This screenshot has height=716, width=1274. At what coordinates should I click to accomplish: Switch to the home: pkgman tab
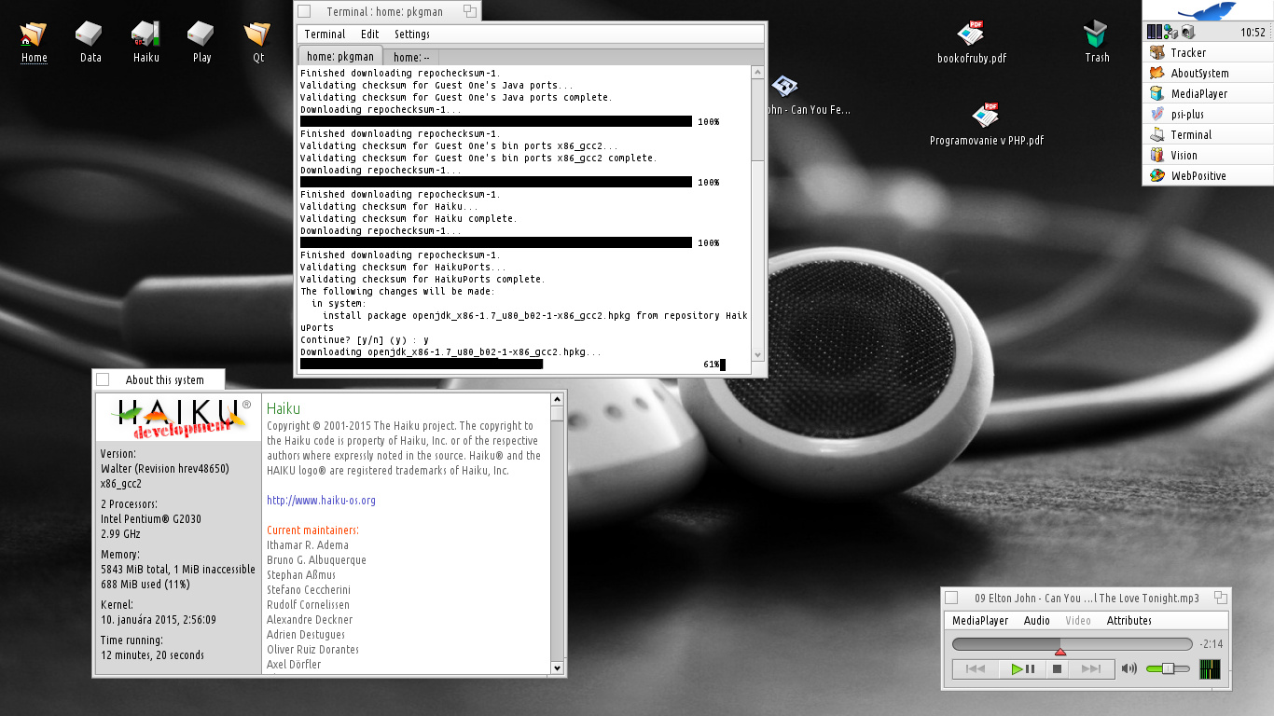pyautogui.click(x=340, y=56)
